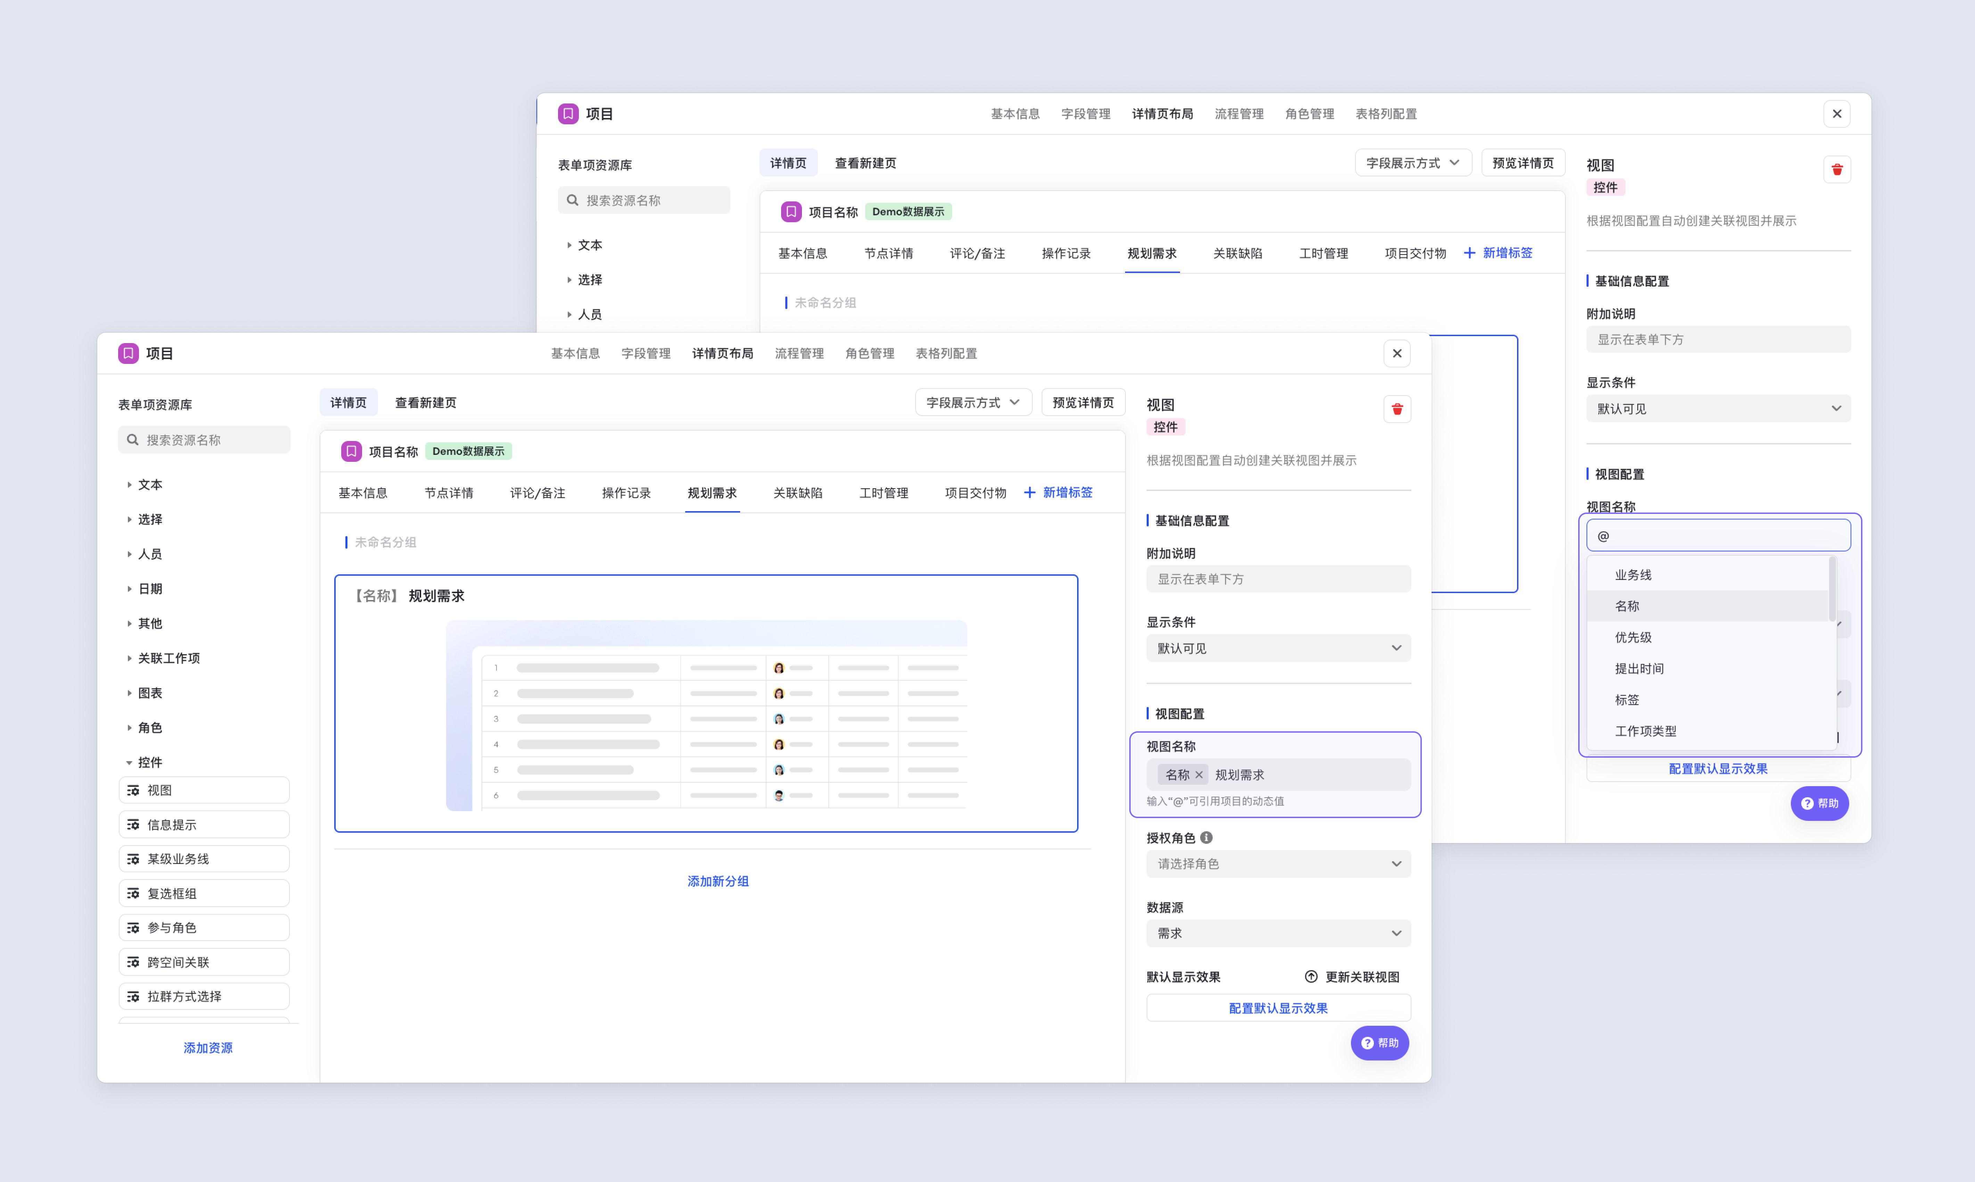Select 关联缺陷 tab in front window canvas
Image resolution: width=1975 pixels, height=1182 pixels.
pyautogui.click(x=797, y=493)
